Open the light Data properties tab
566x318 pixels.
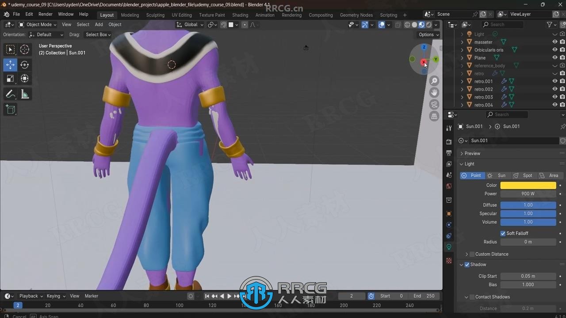click(449, 247)
